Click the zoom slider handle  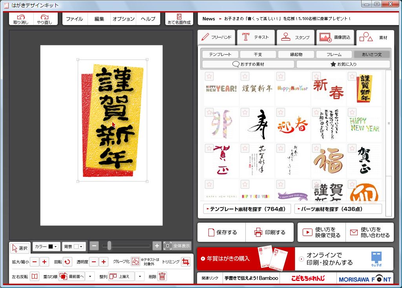click(x=109, y=246)
